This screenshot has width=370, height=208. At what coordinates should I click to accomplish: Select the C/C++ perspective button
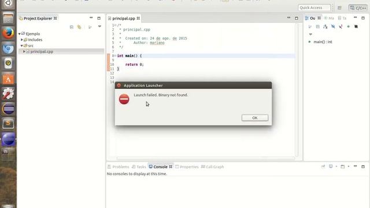point(358,8)
